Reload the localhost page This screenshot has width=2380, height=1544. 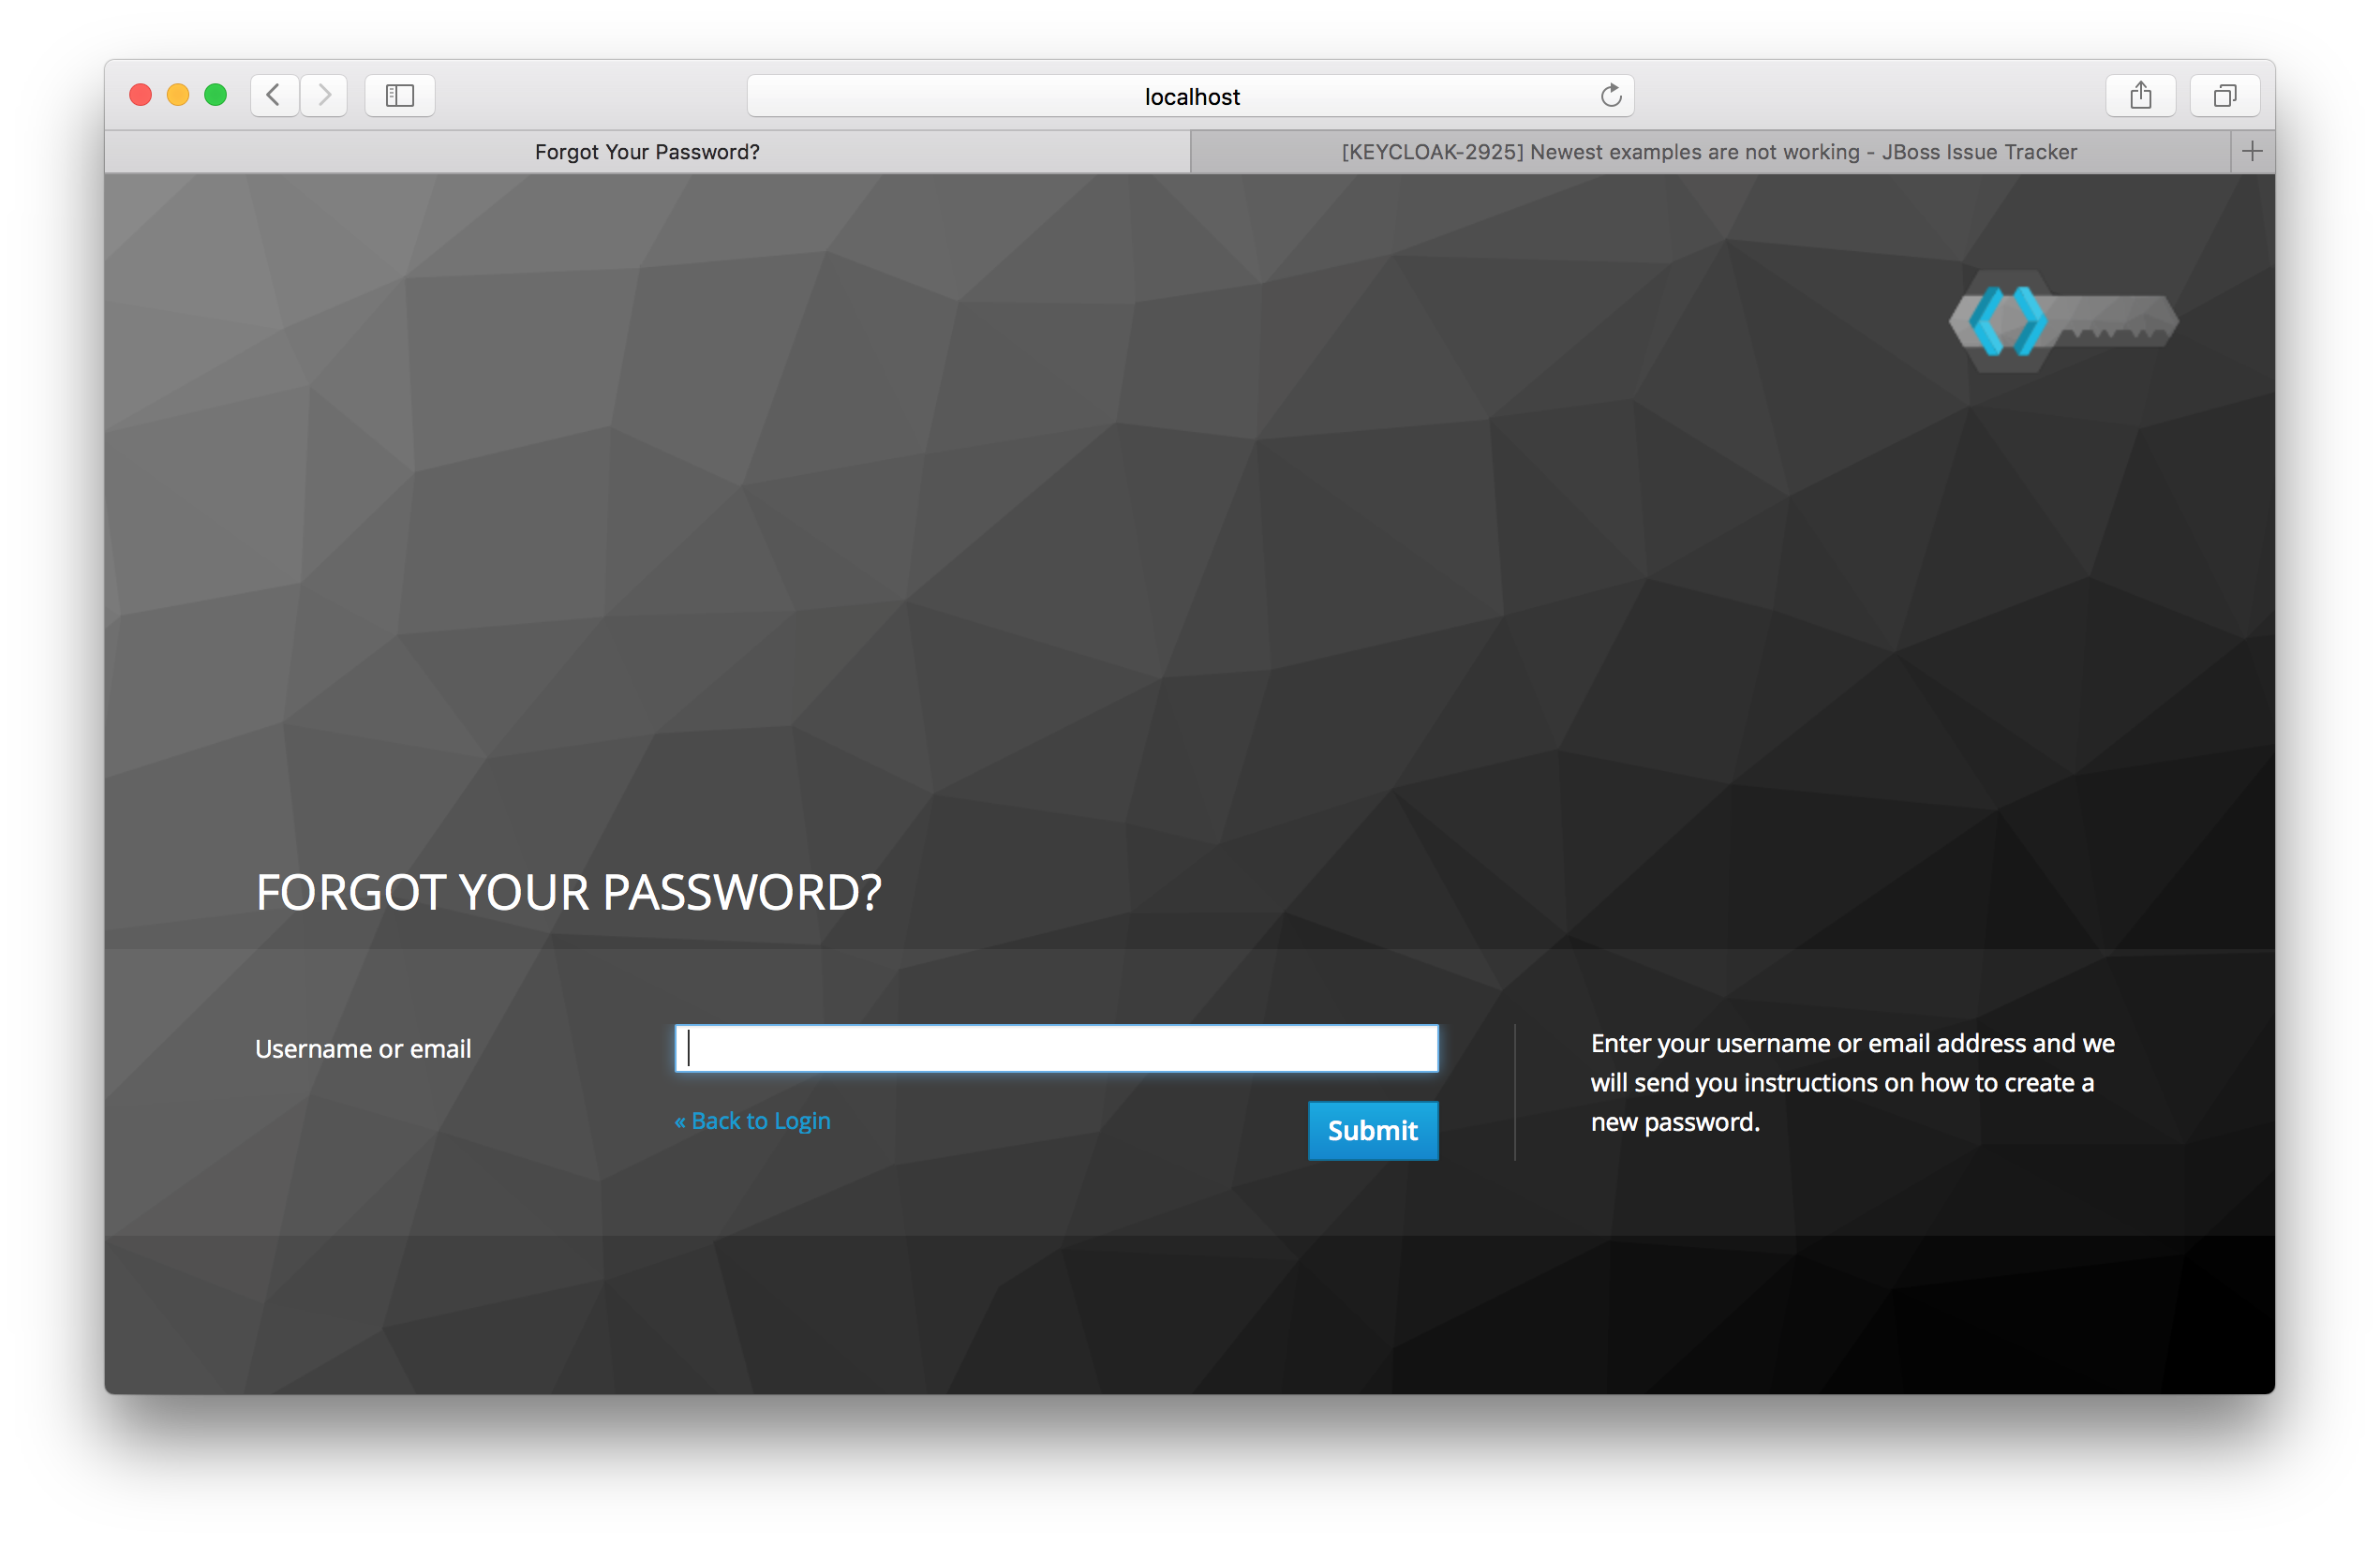pyautogui.click(x=1610, y=96)
